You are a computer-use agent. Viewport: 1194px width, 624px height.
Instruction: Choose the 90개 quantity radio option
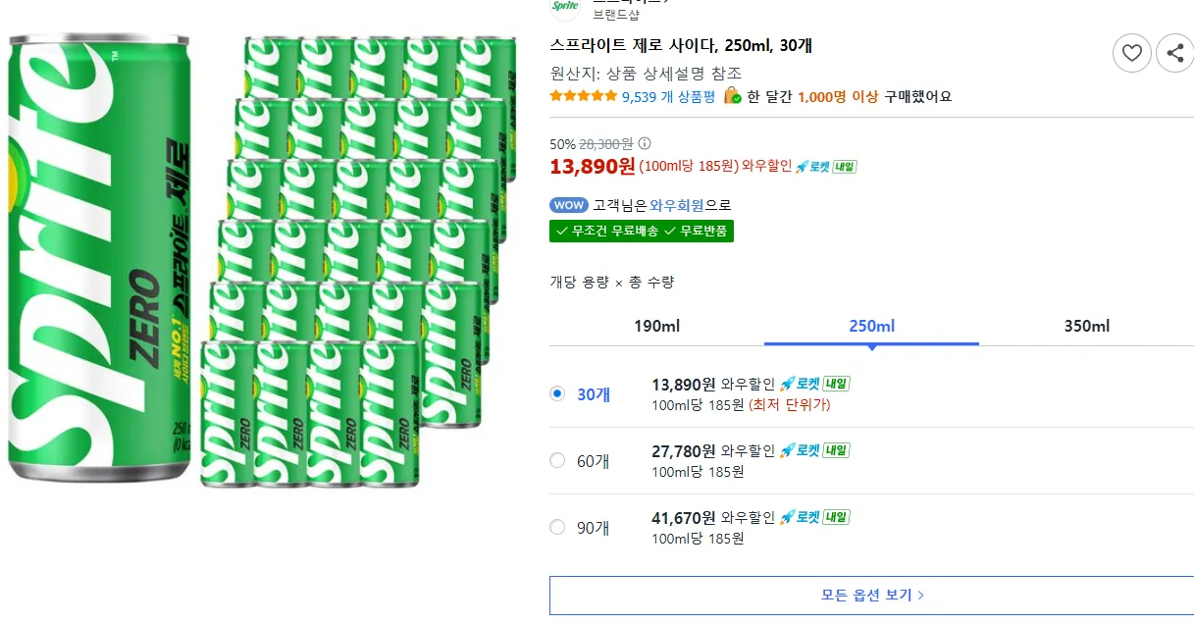pyautogui.click(x=558, y=527)
